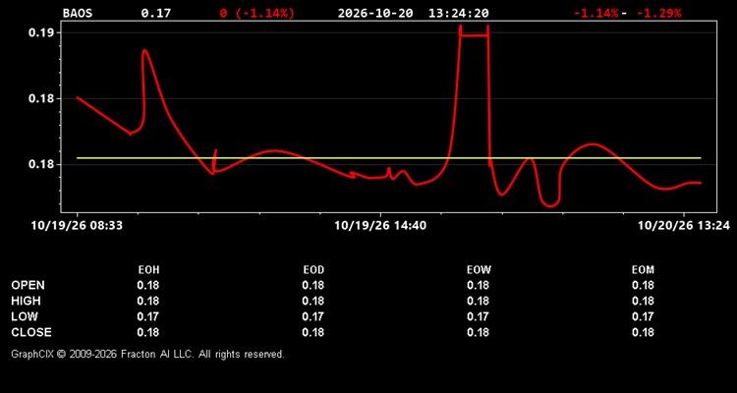Click the 0 (-1.14%) change value
The image size is (737, 393).
click(x=257, y=13)
